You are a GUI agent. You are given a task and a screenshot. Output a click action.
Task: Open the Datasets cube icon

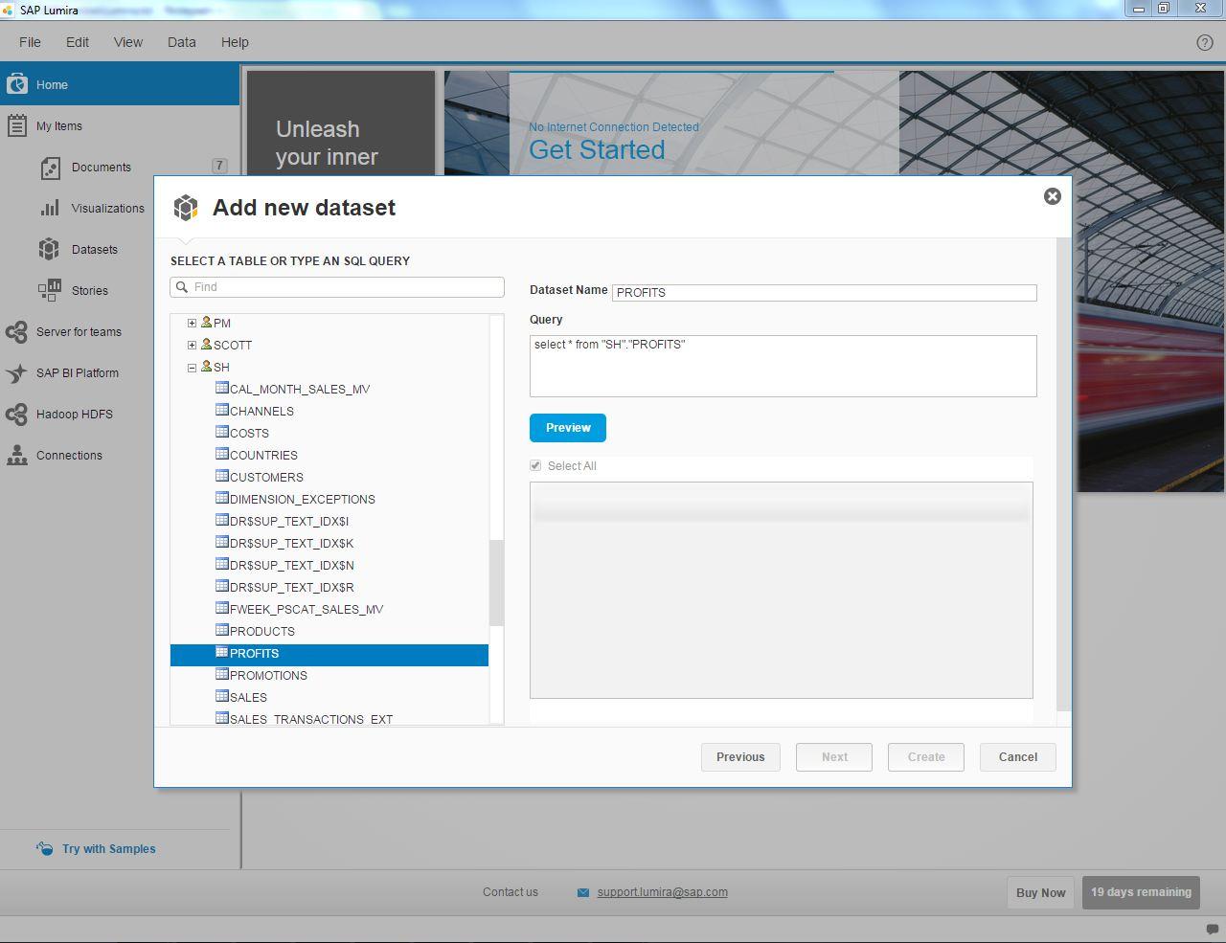point(49,249)
